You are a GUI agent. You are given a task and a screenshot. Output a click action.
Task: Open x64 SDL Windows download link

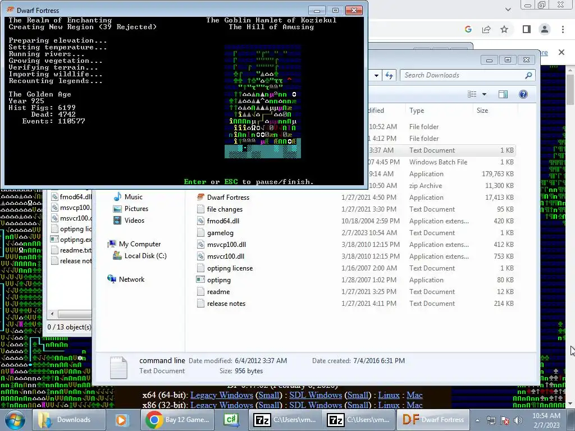(316, 395)
